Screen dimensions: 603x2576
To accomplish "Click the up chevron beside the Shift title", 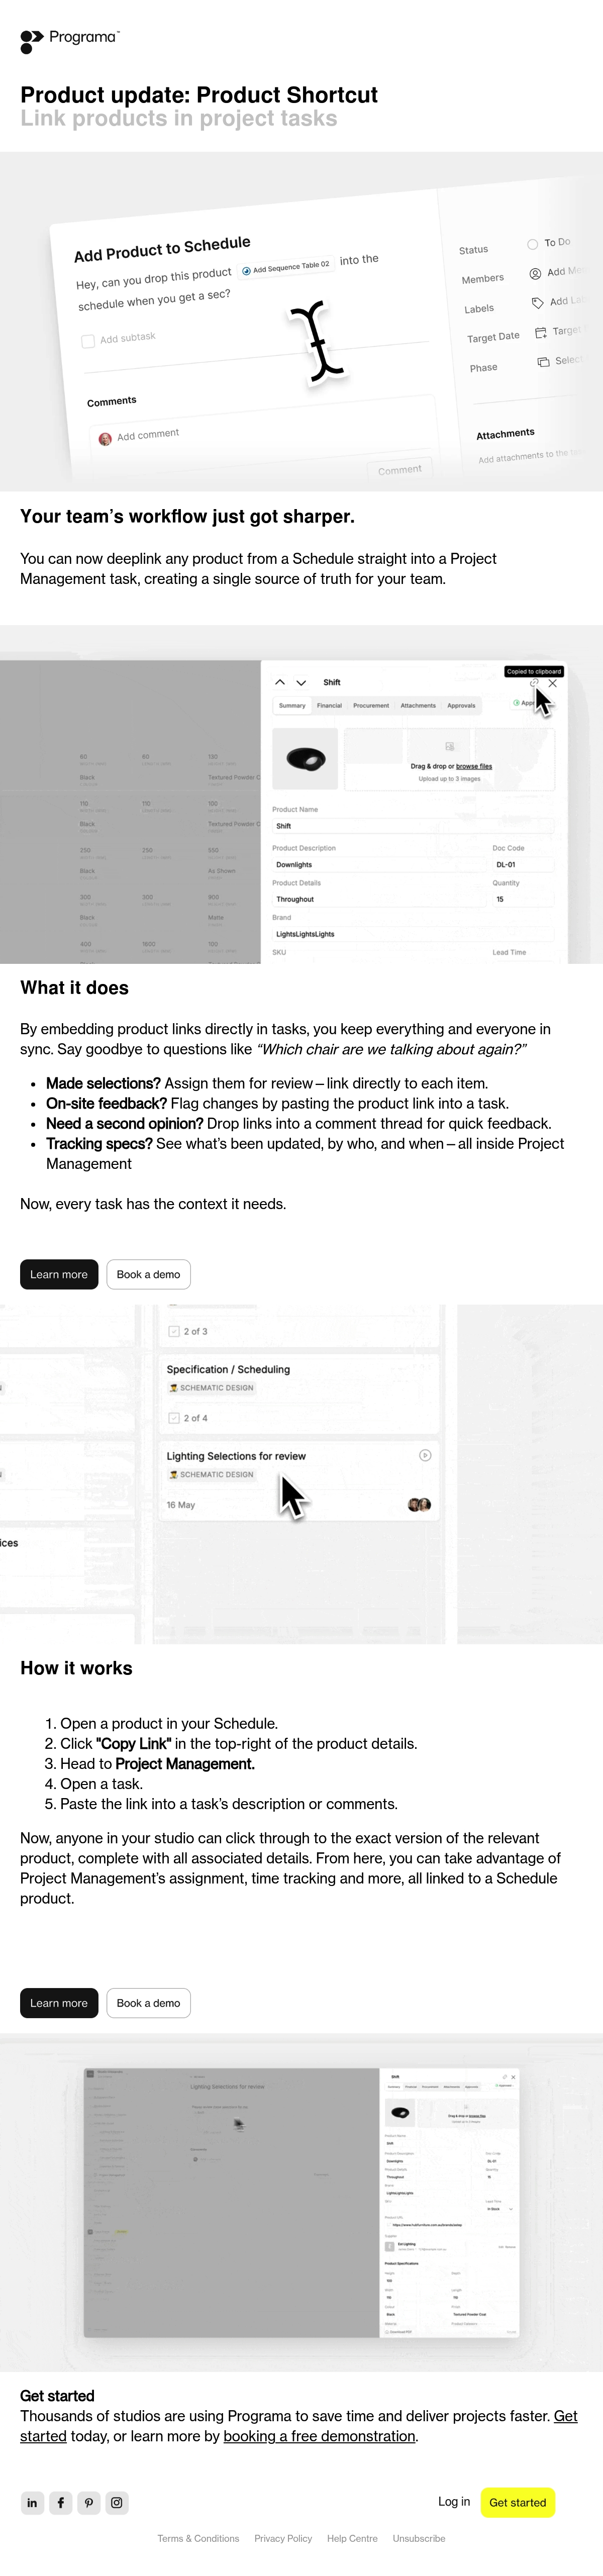I will pyautogui.click(x=280, y=682).
